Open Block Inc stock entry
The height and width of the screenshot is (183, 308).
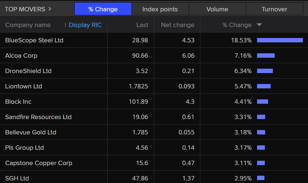click(x=18, y=102)
